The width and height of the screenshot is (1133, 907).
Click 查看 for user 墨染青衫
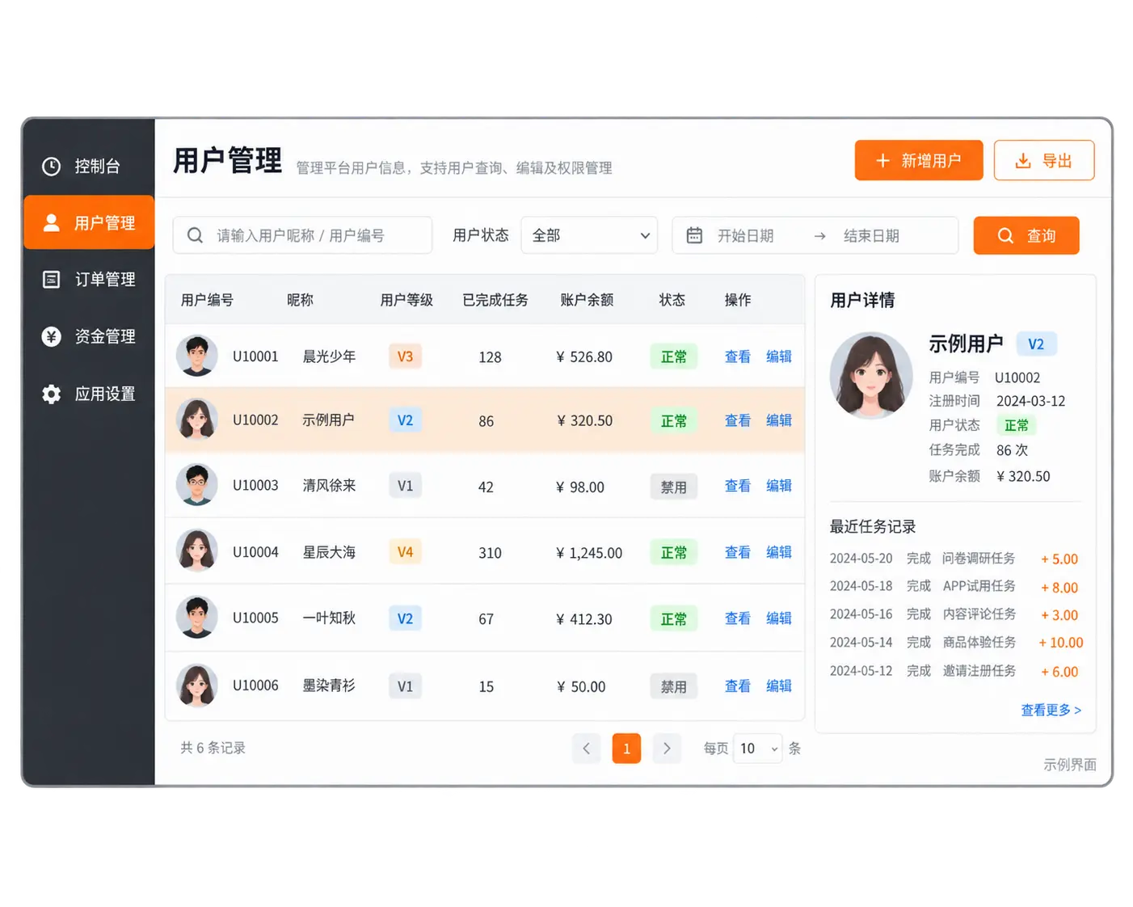(x=738, y=686)
